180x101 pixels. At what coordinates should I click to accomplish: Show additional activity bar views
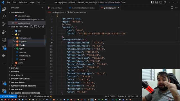[x=4, y=63]
